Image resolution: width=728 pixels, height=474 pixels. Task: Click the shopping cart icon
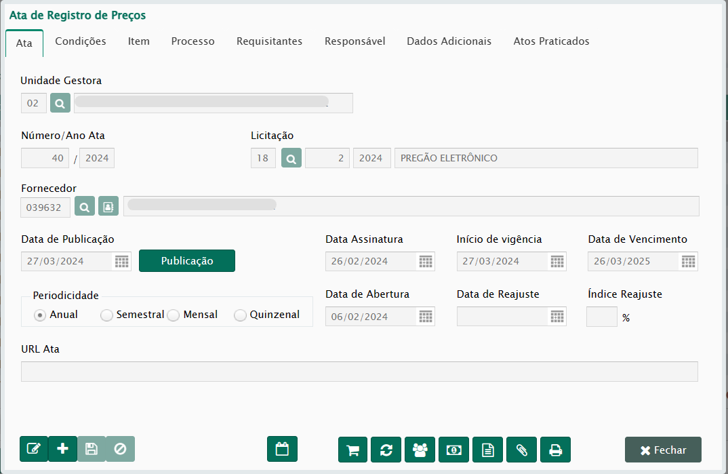pyautogui.click(x=352, y=450)
